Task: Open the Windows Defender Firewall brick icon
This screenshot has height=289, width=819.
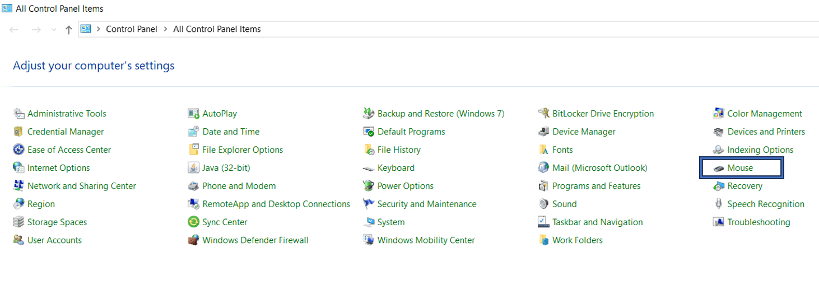Action: (193, 240)
